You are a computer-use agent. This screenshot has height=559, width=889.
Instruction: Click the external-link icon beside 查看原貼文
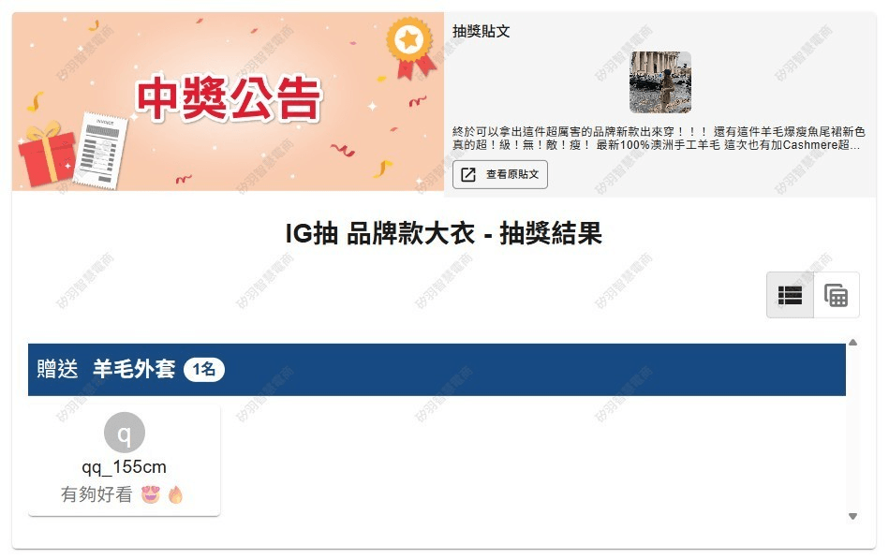(x=468, y=174)
